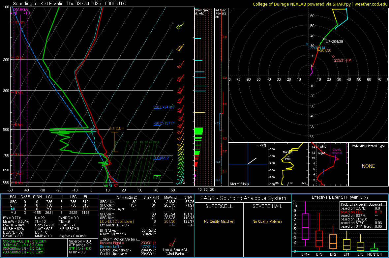Click the red Bunkers right-mover circle marker
Viewport: 389px width, 258px height.
coord(333,57)
